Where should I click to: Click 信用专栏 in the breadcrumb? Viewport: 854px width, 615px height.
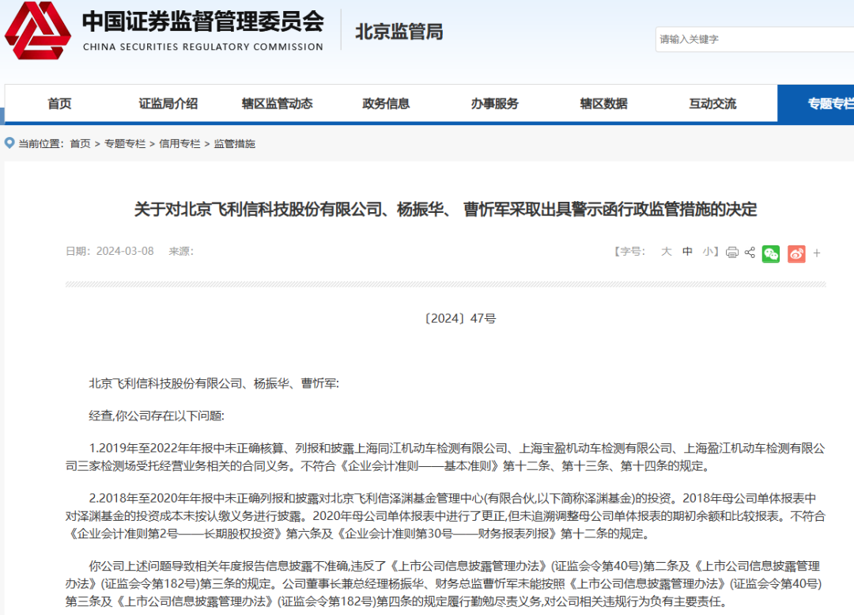point(180,143)
